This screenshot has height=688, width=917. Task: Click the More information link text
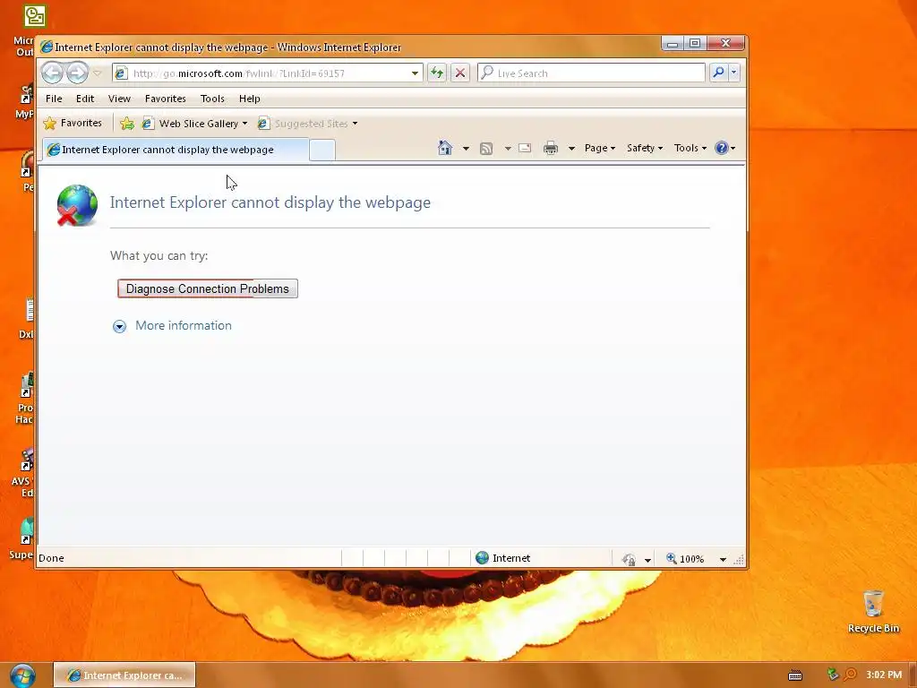click(184, 325)
